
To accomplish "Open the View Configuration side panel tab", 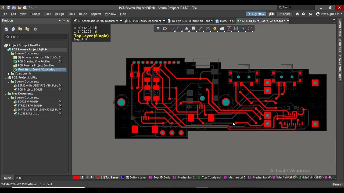I will tap(340, 68).
